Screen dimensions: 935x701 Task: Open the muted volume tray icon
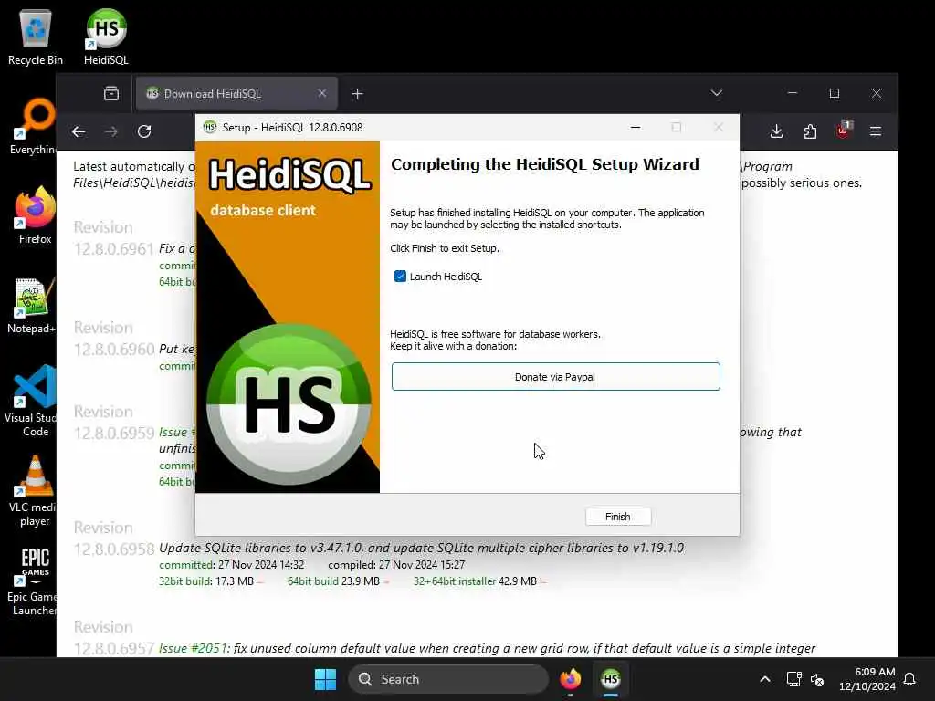(x=817, y=679)
